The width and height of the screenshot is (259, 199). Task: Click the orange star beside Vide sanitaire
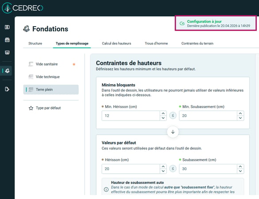pyautogui.click(x=74, y=64)
